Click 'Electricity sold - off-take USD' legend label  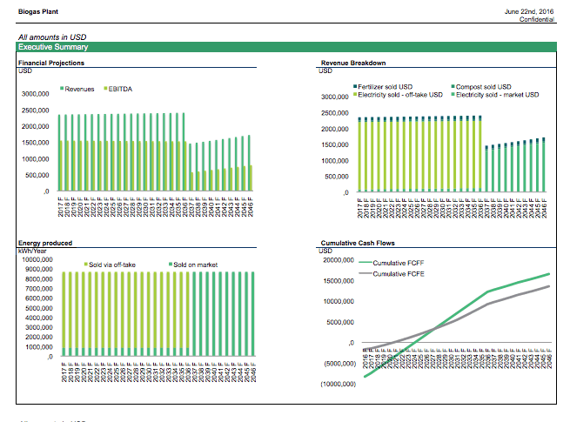[x=400, y=95]
